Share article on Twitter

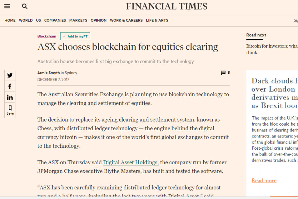coord(10,75)
